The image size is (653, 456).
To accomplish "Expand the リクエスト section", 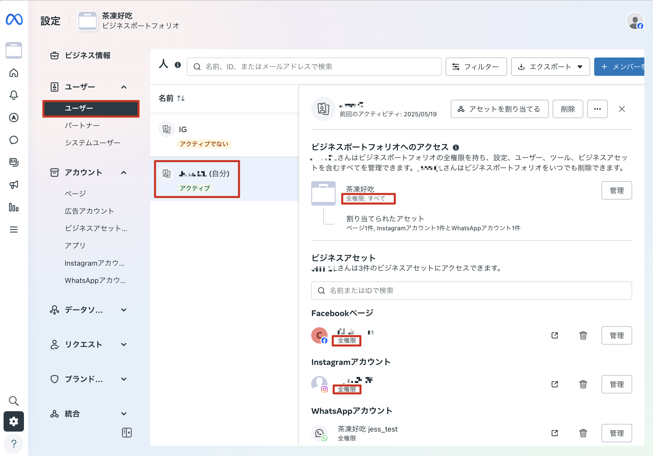I will [124, 344].
